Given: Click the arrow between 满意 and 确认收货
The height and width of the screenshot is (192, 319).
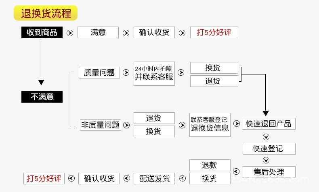Looking at the screenshot, I should click(x=126, y=33).
